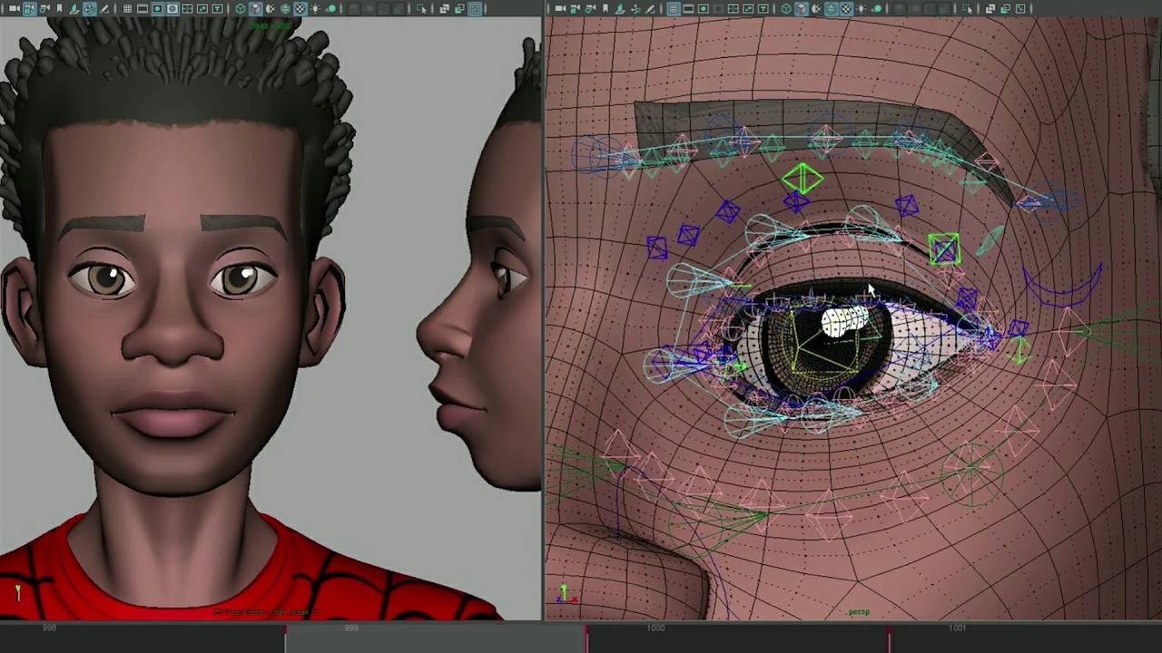Click Safe Action icon in persp viewport toolbar
The height and width of the screenshot is (653, 1162).
748,9
